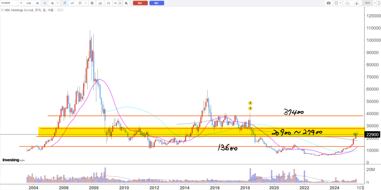Select the line chart style icon
The height and width of the screenshot is (190, 381).
(x=72, y=3)
